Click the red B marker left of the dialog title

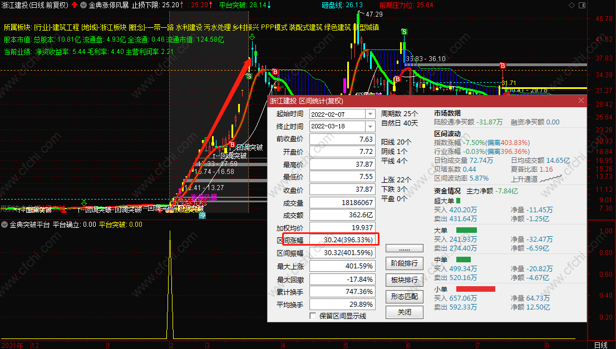click(275, 72)
